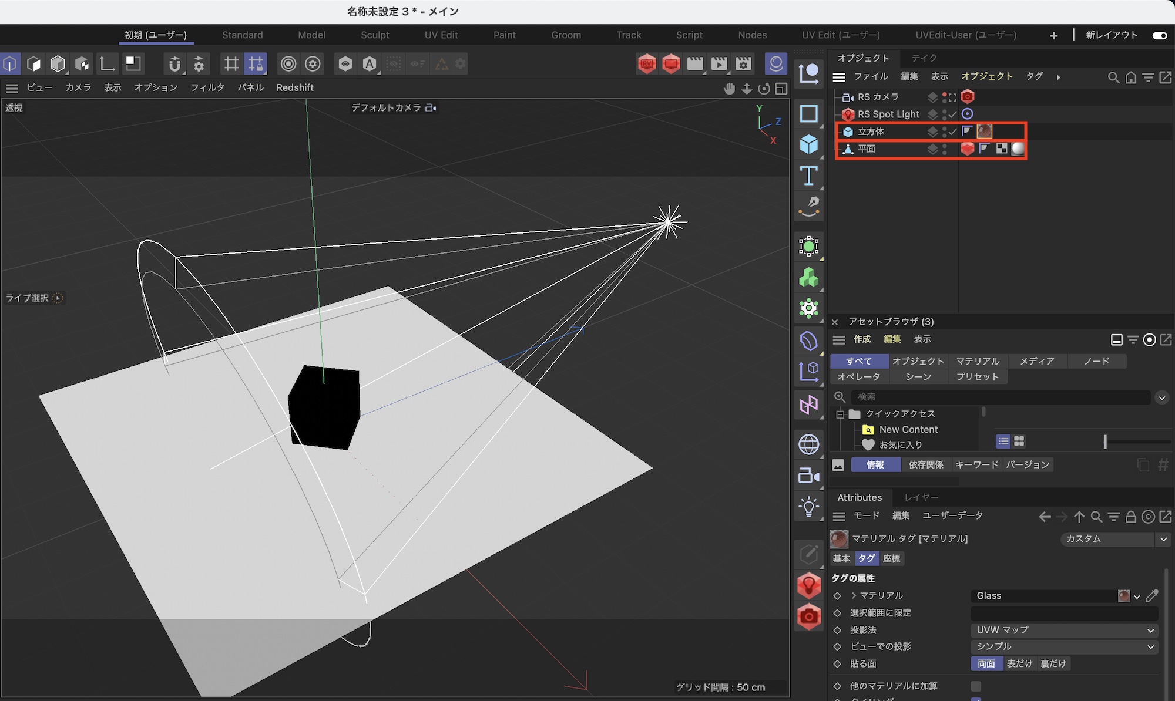Open object manager search magnifier
The height and width of the screenshot is (701, 1175).
pos(1113,77)
